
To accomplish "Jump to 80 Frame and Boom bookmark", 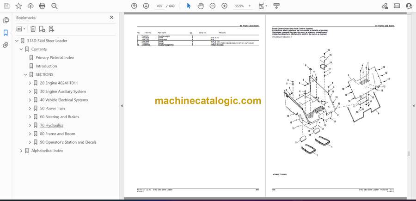I will [x=58, y=134].
